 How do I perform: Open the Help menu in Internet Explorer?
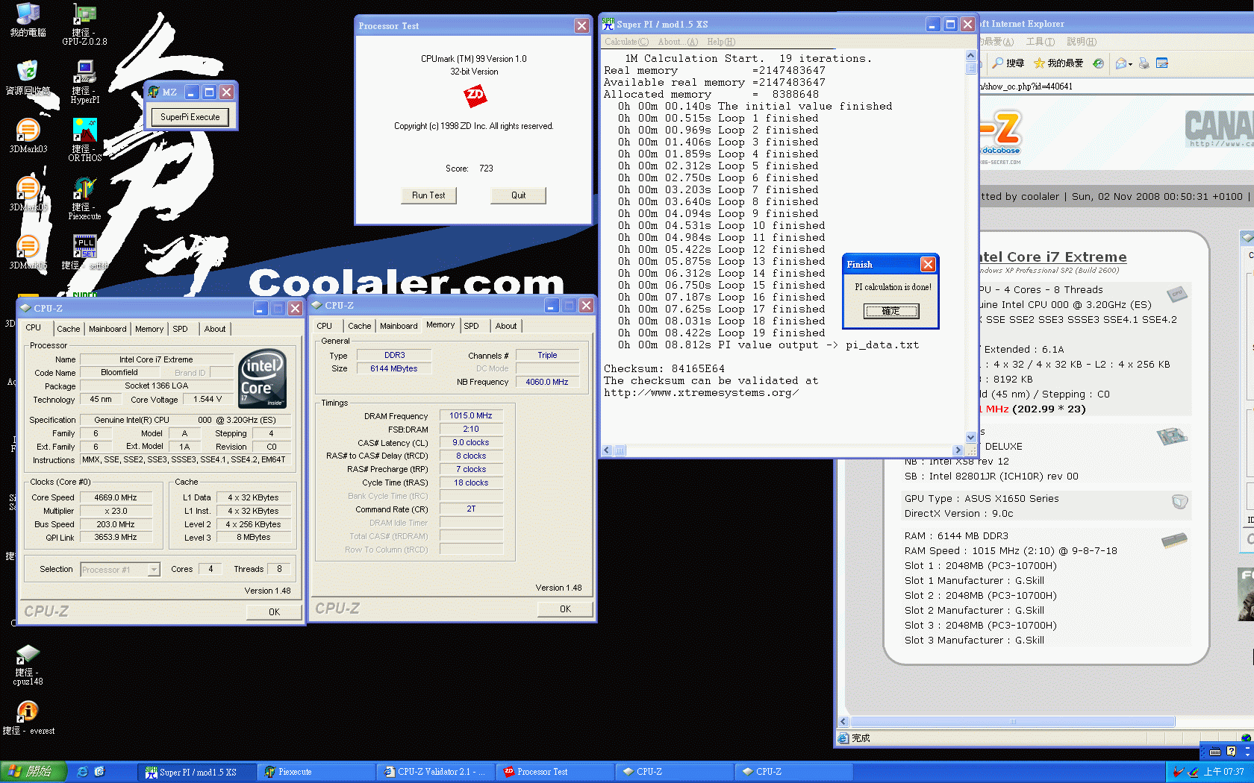(x=1081, y=42)
